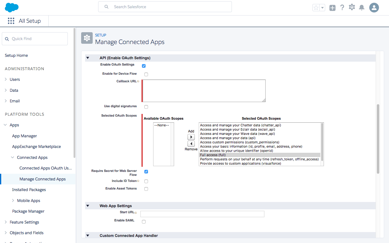View notifications via the bell icon
389x243 pixels.
pyautogui.click(x=361, y=7)
